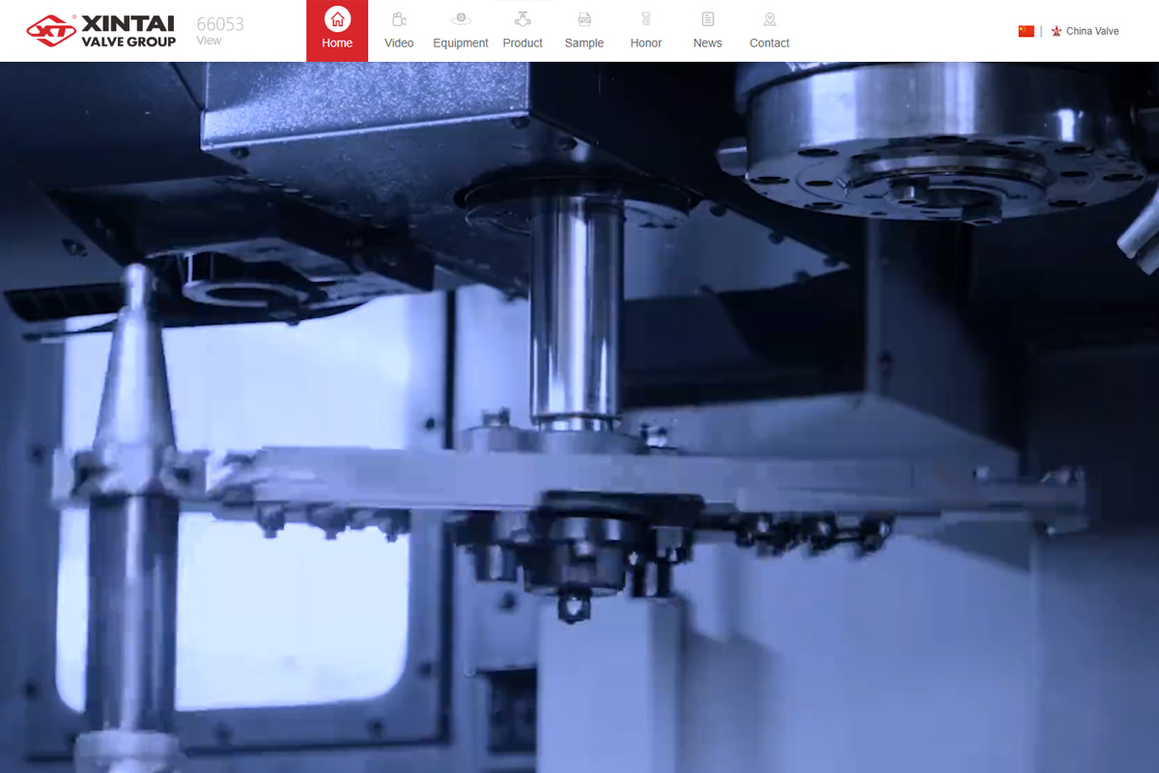Click the Video camera icon in navigation

click(x=399, y=19)
